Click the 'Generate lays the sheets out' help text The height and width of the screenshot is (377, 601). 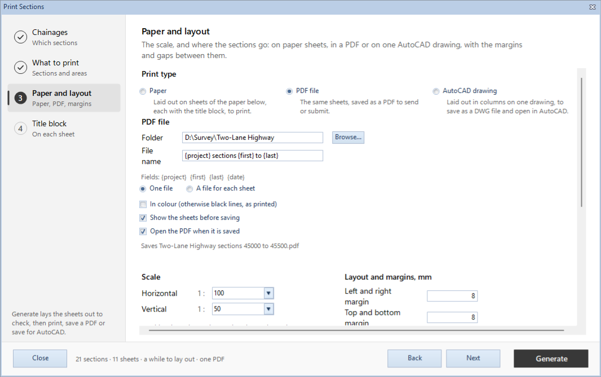click(58, 323)
